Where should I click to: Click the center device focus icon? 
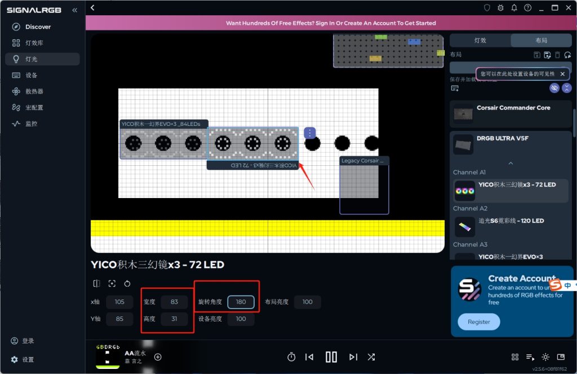(112, 283)
